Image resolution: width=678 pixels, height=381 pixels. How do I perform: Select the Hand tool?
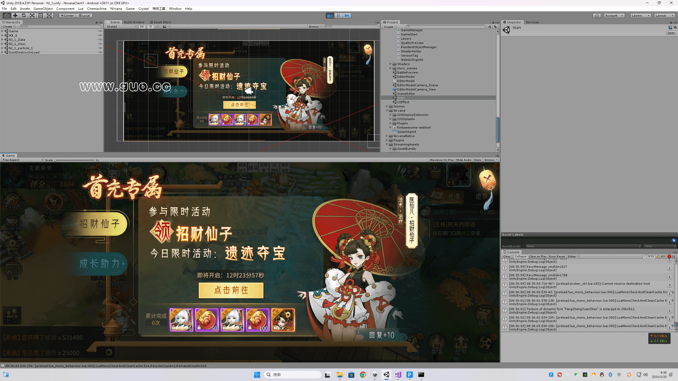(6, 16)
